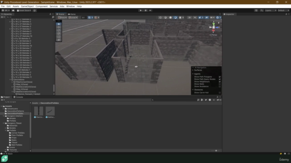Viewport: 291px width, 163px height.
Task: Toggle Show Neighbours checkbox
Action: click(220, 81)
